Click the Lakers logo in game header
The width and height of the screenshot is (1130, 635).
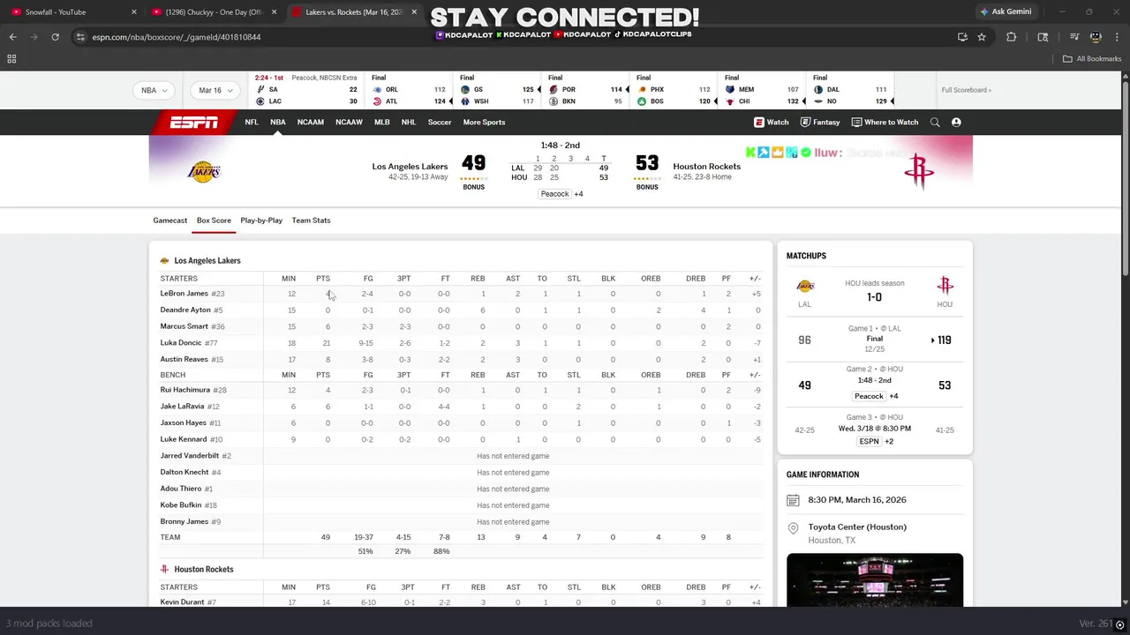tap(204, 171)
